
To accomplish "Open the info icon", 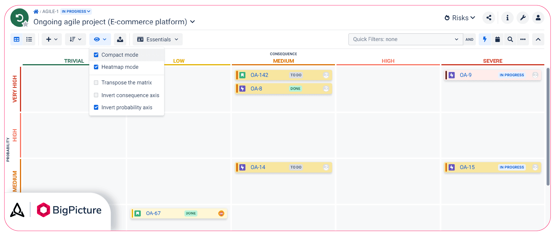I will (x=507, y=18).
